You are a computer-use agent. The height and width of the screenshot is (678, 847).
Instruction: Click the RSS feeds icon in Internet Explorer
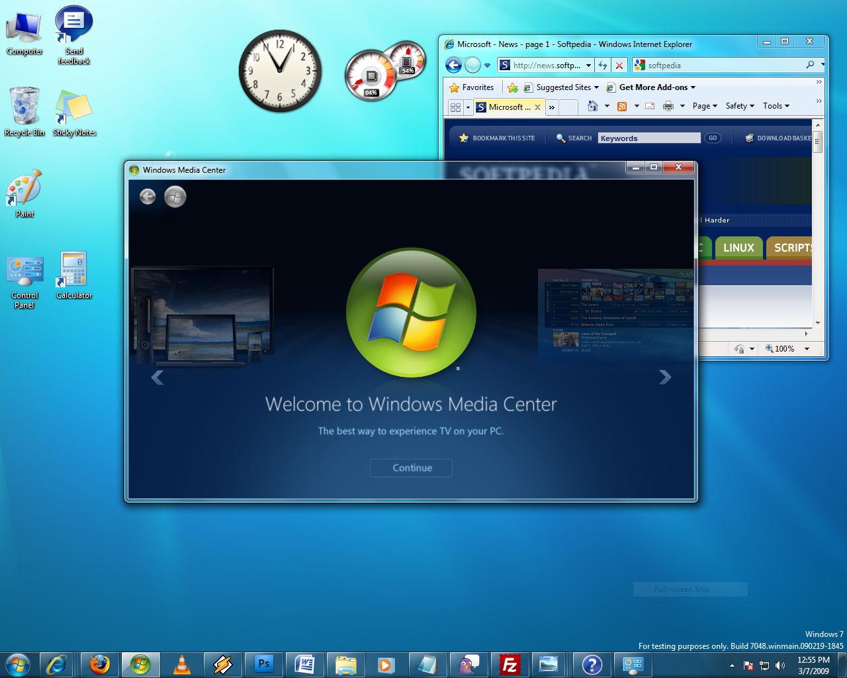coord(622,106)
